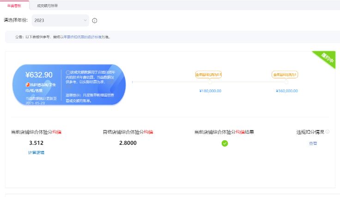Open the year selection dropdown showing 2023
The image size is (340, 197).
click(60, 20)
